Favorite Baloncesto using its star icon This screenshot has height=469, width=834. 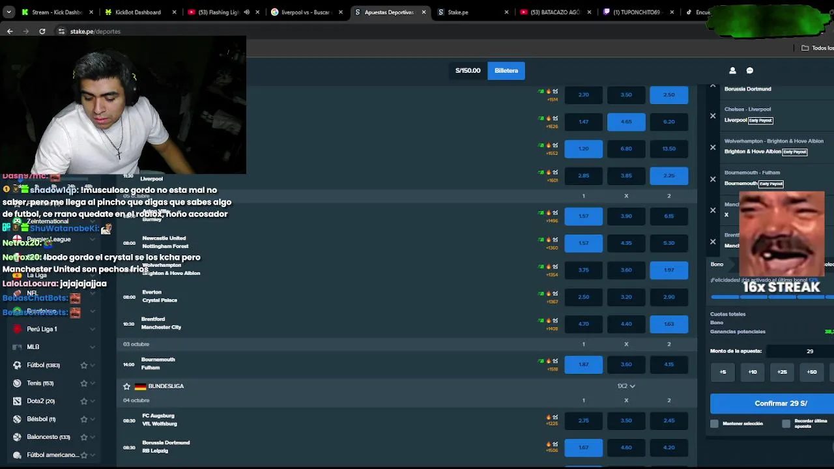click(83, 437)
